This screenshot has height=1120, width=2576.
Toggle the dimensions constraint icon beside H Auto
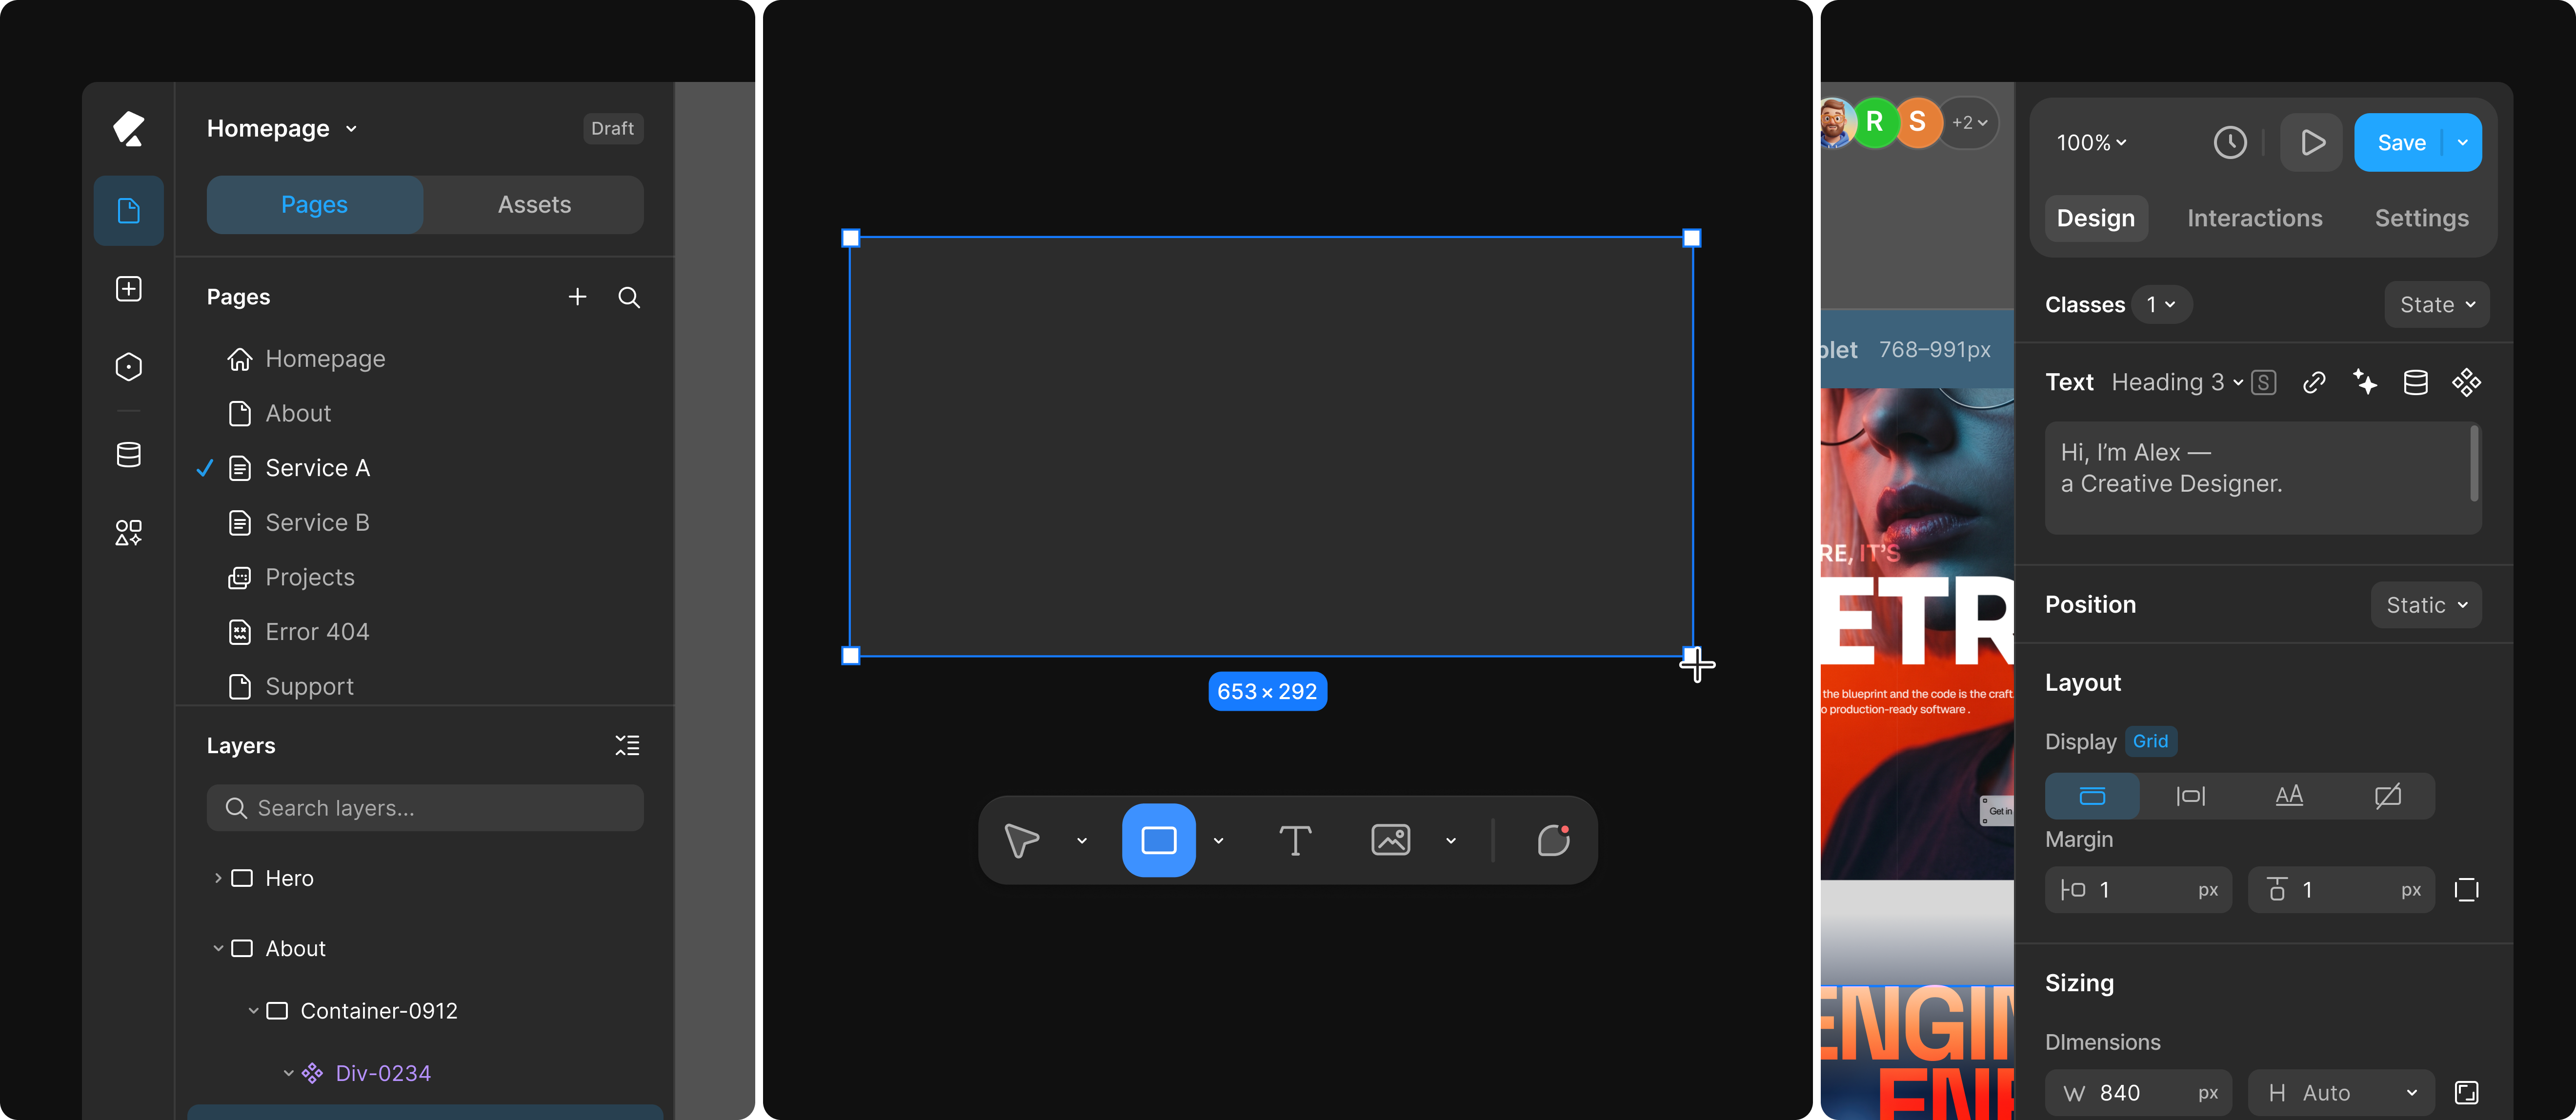point(2466,1093)
